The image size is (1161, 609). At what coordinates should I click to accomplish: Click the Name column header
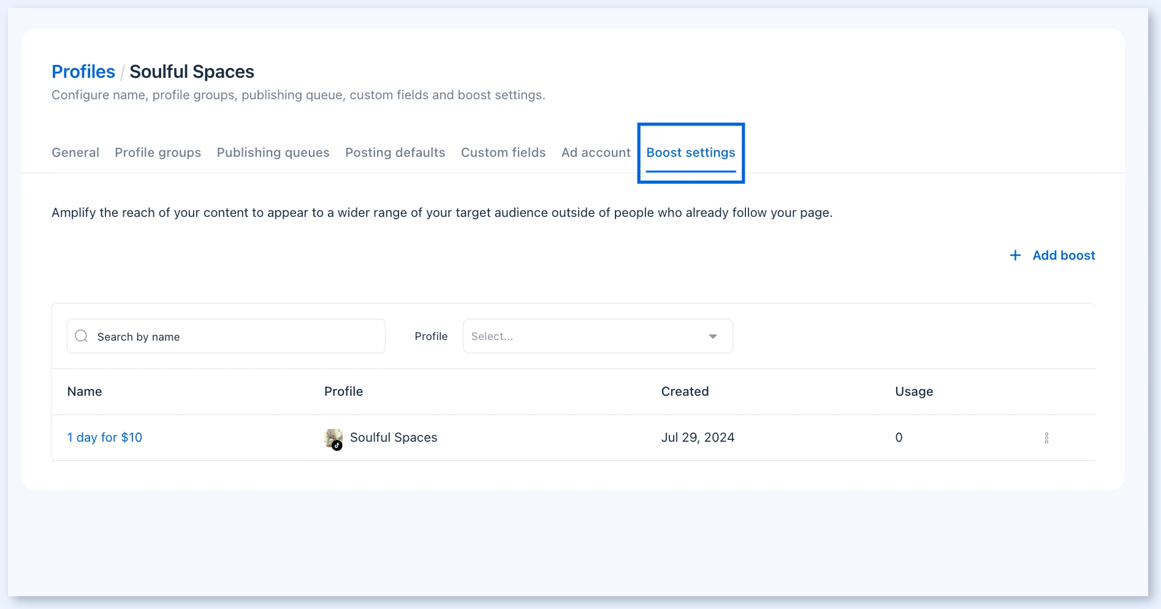(85, 391)
